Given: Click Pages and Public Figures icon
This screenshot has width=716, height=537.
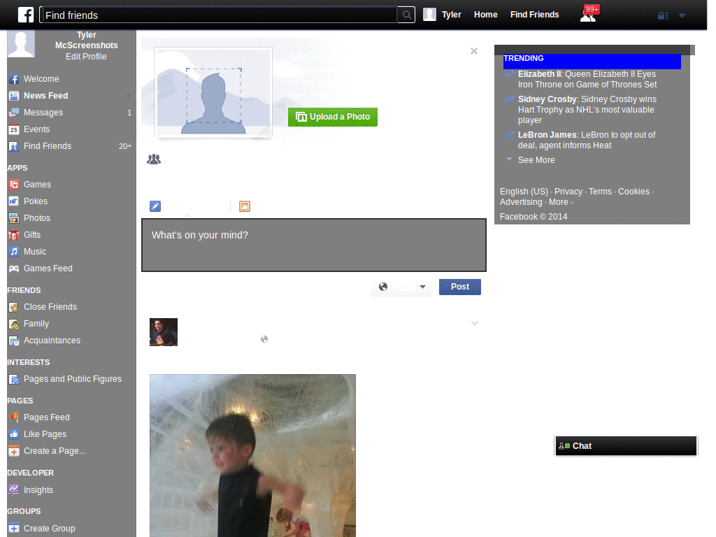Looking at the screenshot, I should tap(14, 380).
